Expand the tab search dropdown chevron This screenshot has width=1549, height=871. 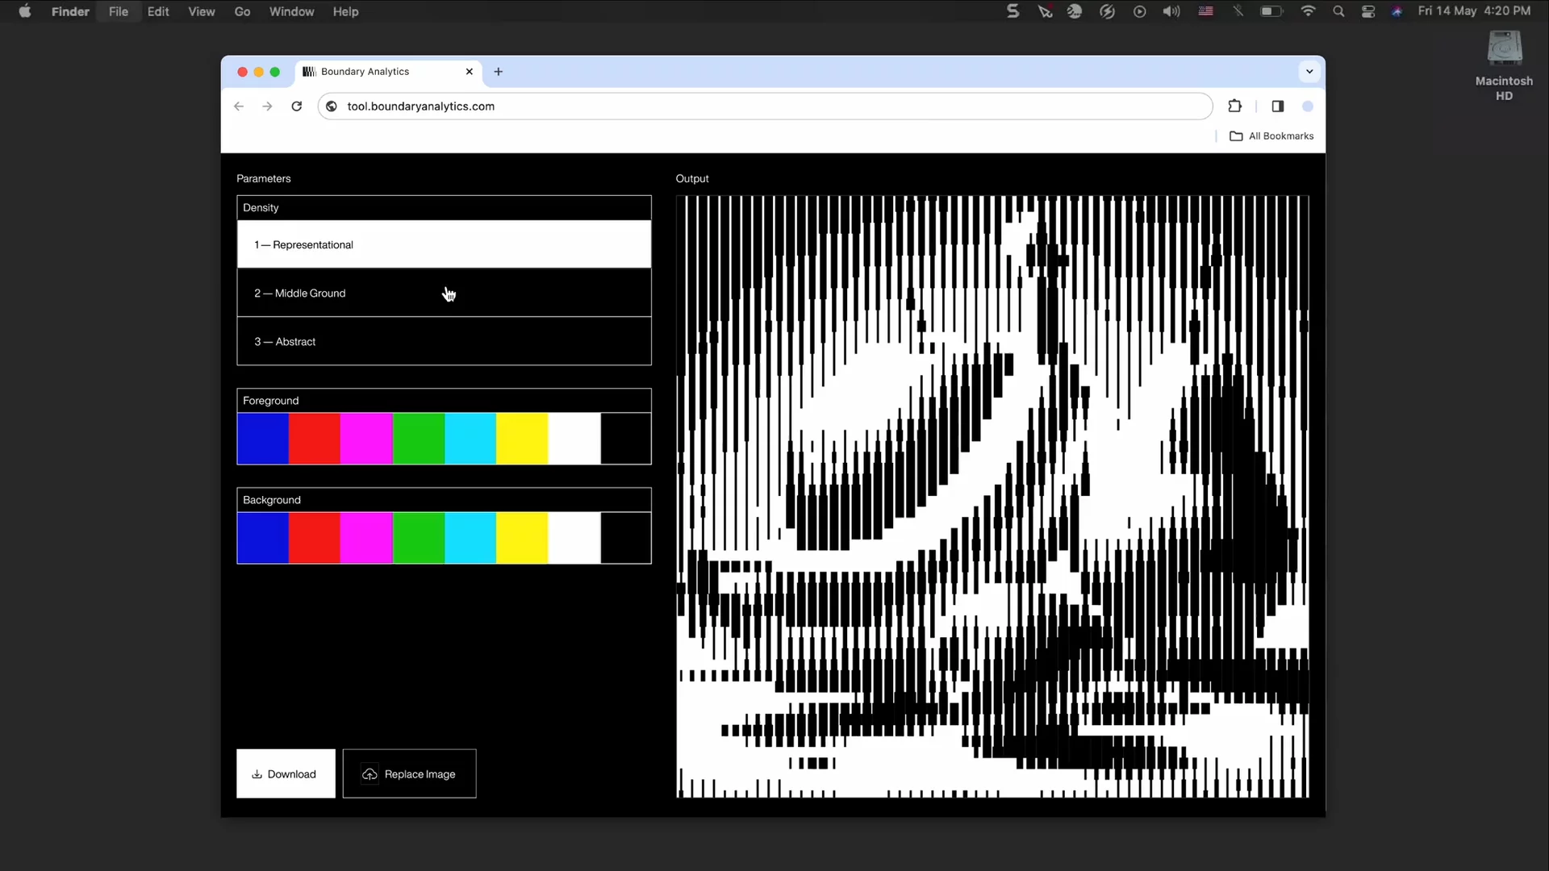point(1309,72)
